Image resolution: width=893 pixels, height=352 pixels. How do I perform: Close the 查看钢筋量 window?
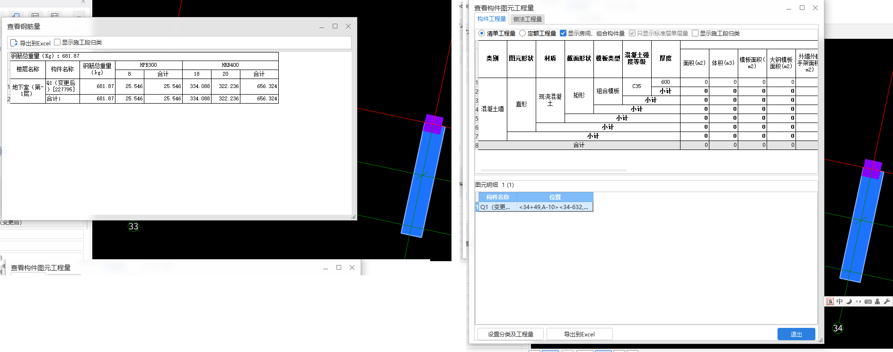[x=348, y=26]
